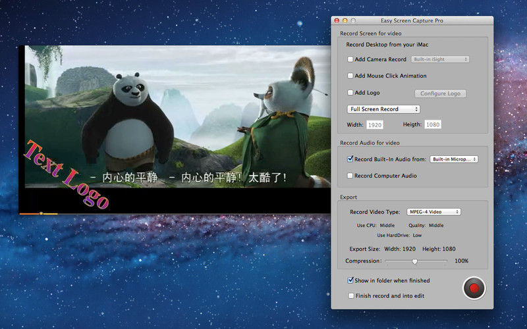Viewport: 527px width, 329px height.
Task: Click the Configure Logo button
Action: click(x=440, y=93)
